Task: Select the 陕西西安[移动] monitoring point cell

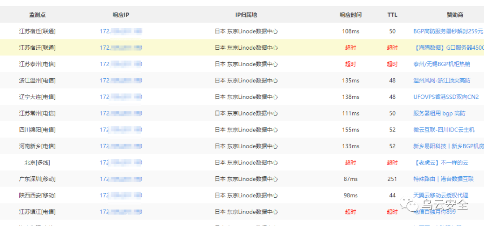Action: [x=37, y=195]
